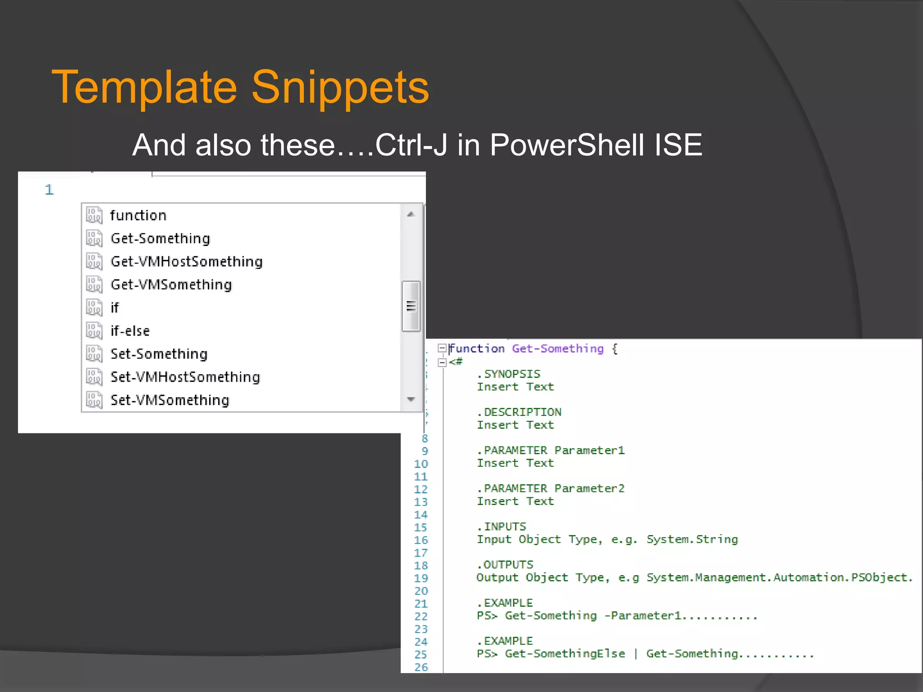The height and width of the screenshot is (692, 923).
Task: Choose the 'if' snippet entry
Action: pos(241,308)
